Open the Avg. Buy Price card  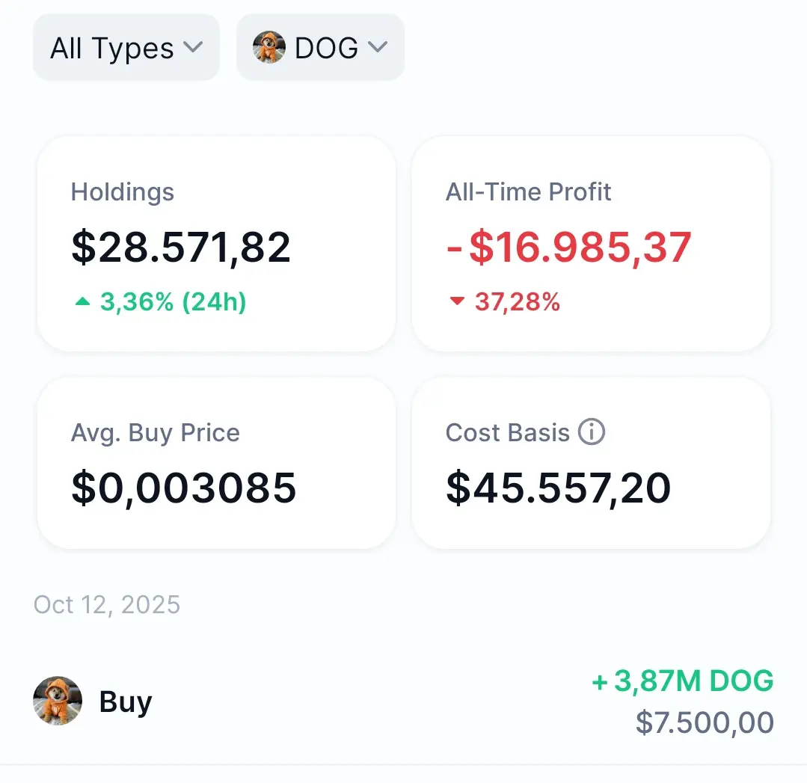pyautogui.click(x=216, y=463)
